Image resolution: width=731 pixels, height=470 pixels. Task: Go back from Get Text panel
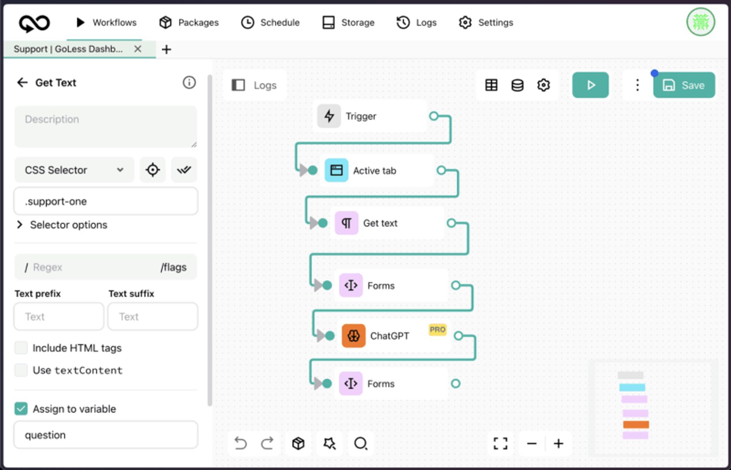click(x=22, y=82)
